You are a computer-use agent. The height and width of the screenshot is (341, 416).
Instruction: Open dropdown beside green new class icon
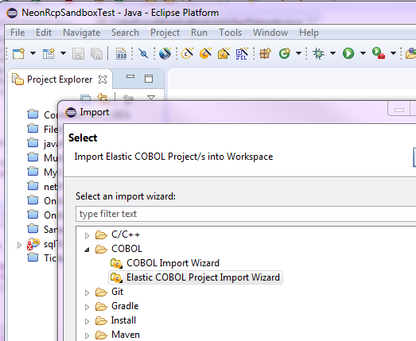tap(299, 53)
